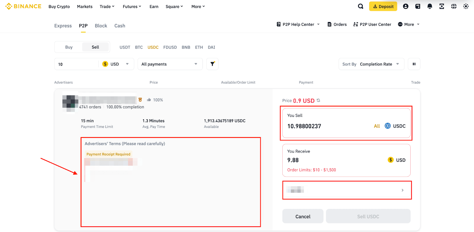Expand the Square menu dropdown
This screenshot has width=474, height=232.
[x=174, y=7]
